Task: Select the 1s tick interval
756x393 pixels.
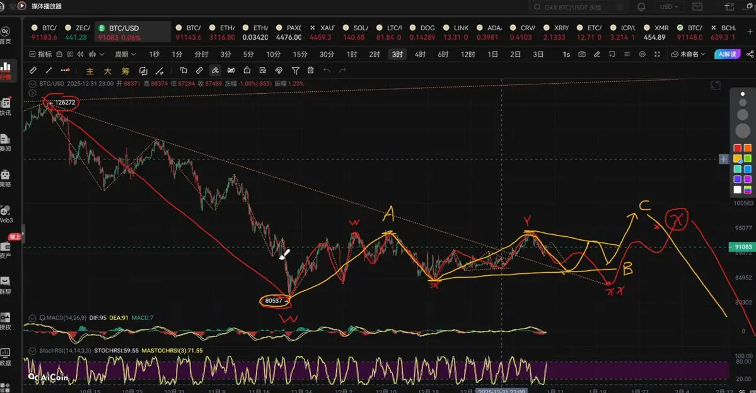Action: pos(566,54)
